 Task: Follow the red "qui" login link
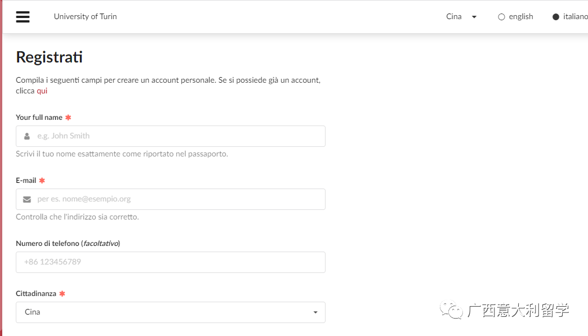tap(42, 91)
